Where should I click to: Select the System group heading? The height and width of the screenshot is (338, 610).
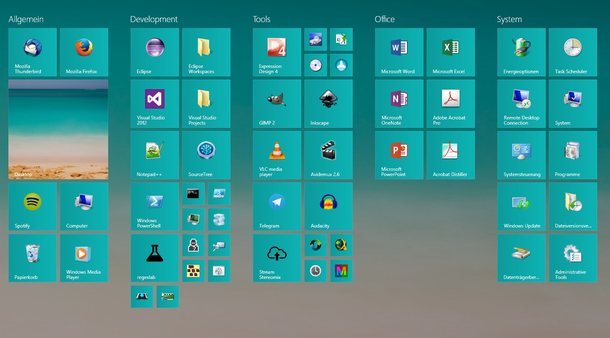[x=509, y=19]
